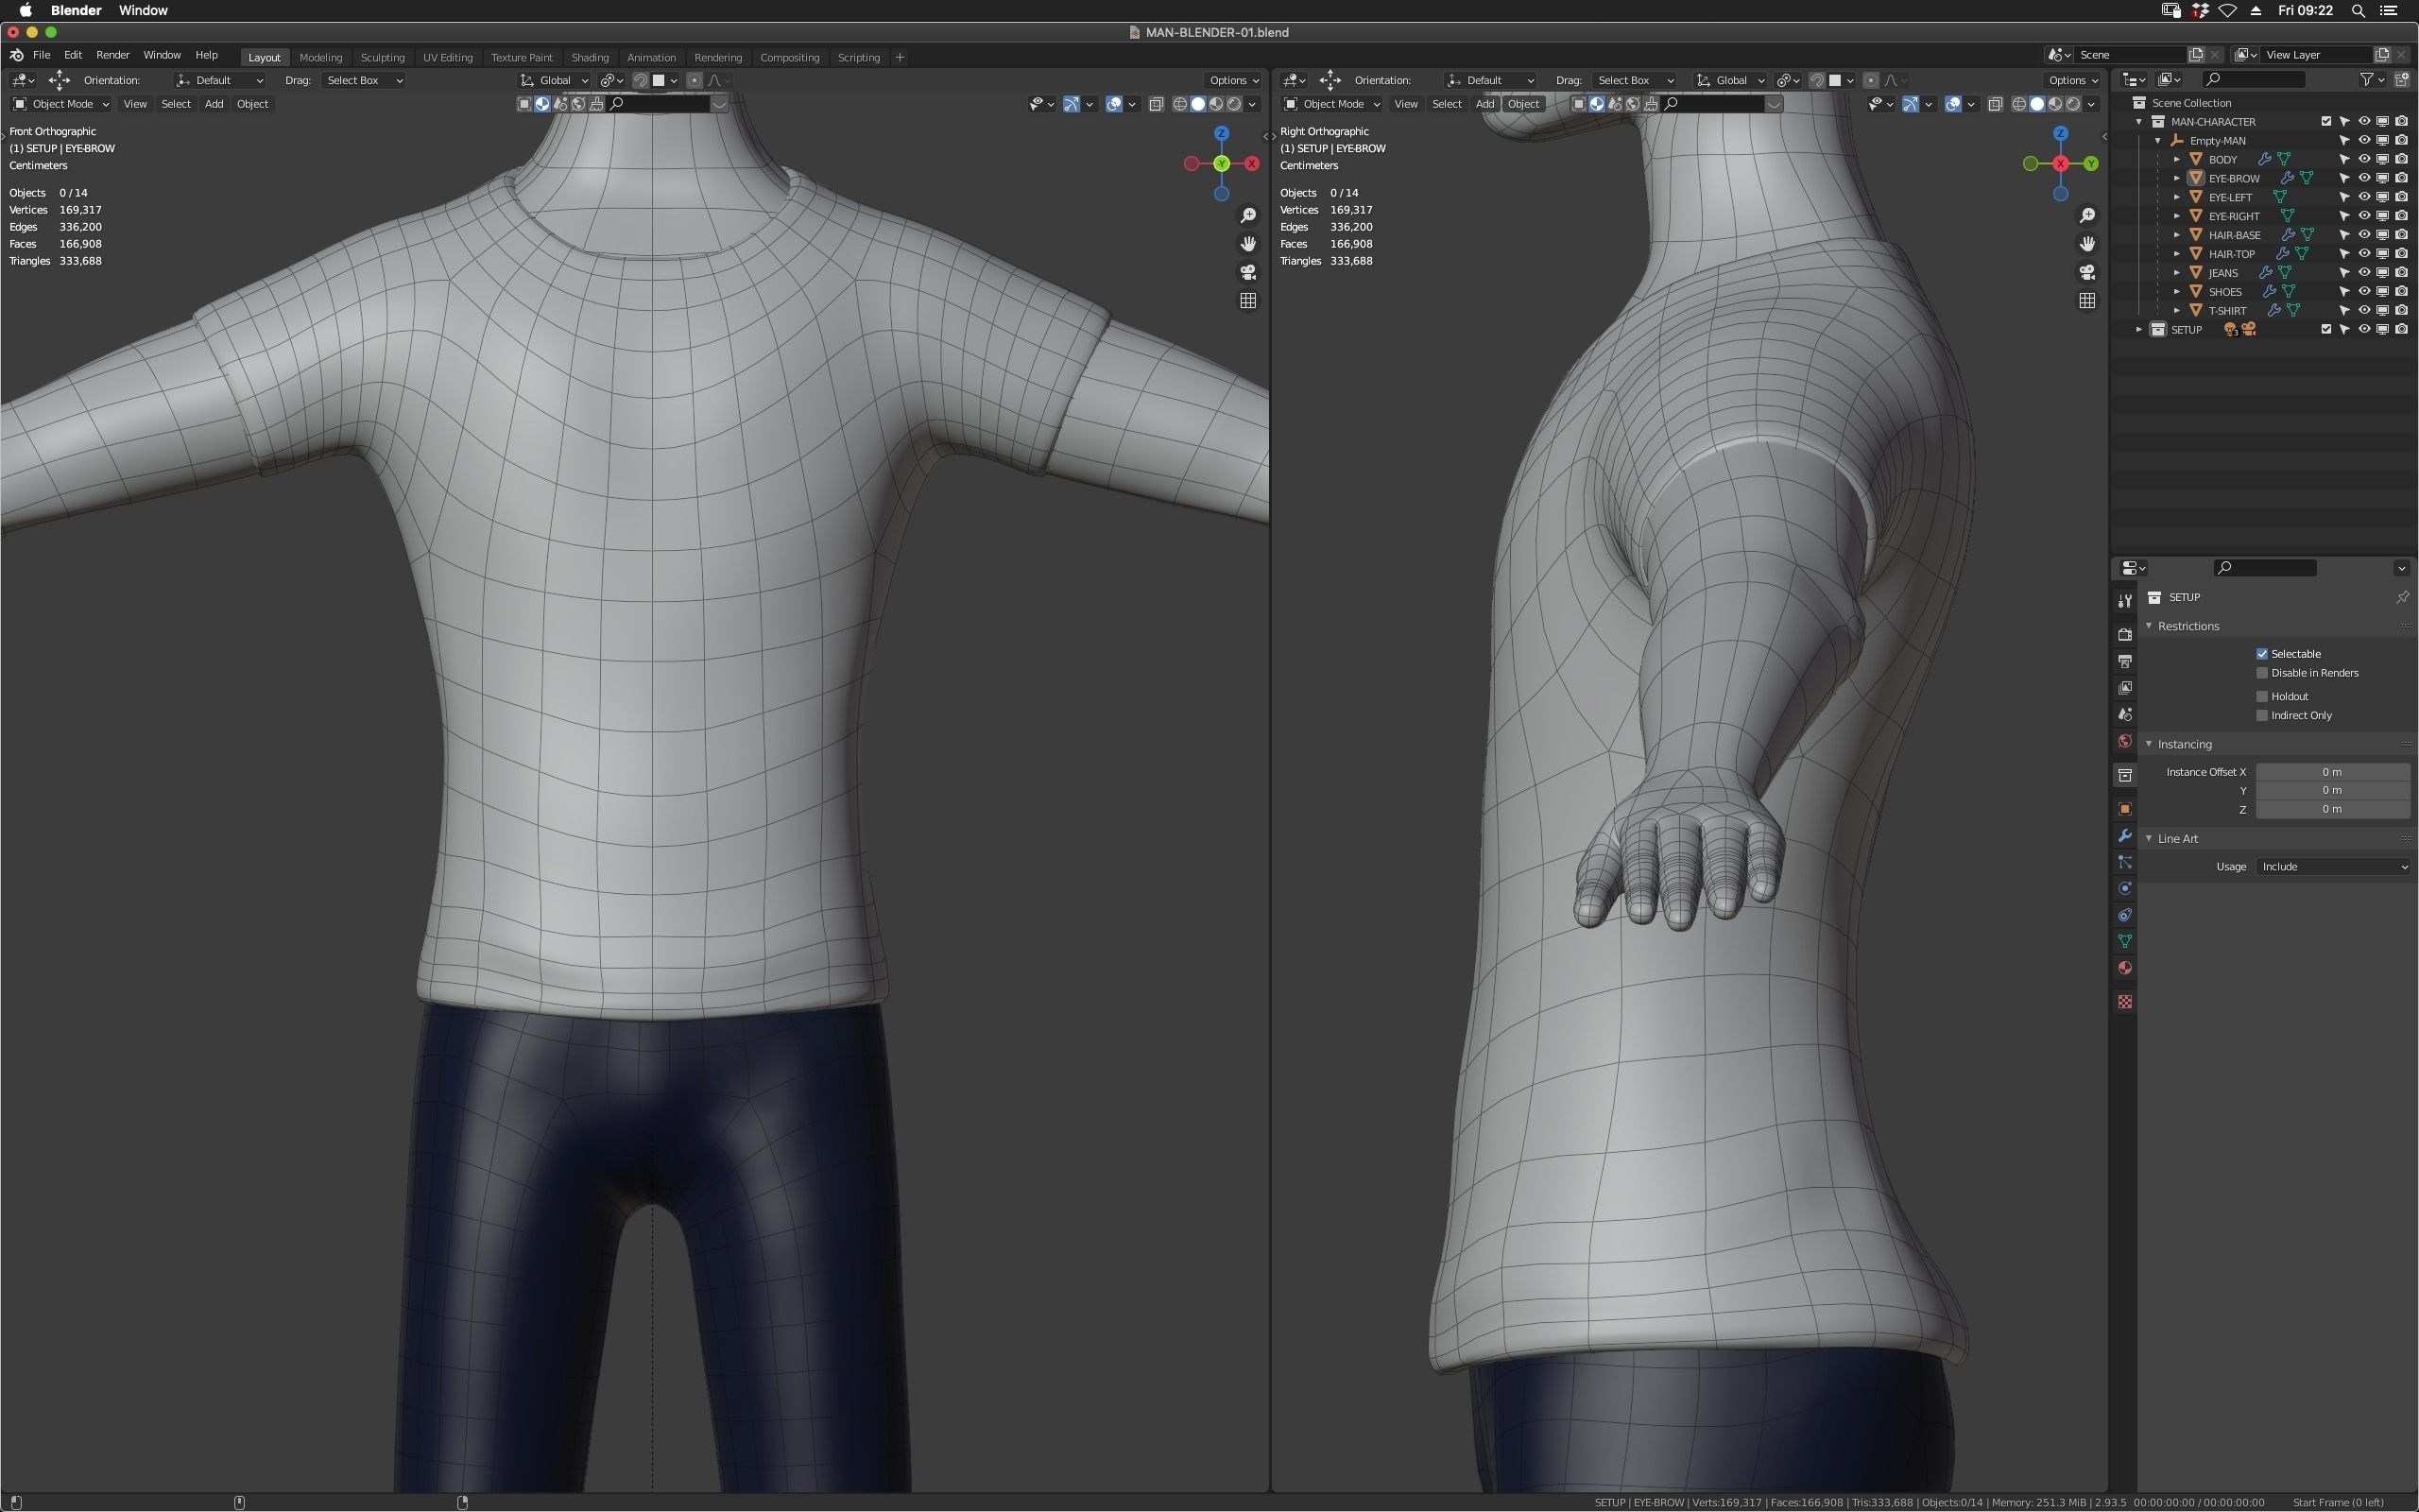Enable Disable in Renders checkbox
The width and height of the screenshot is (2419, 1512).
[2262, 673]
